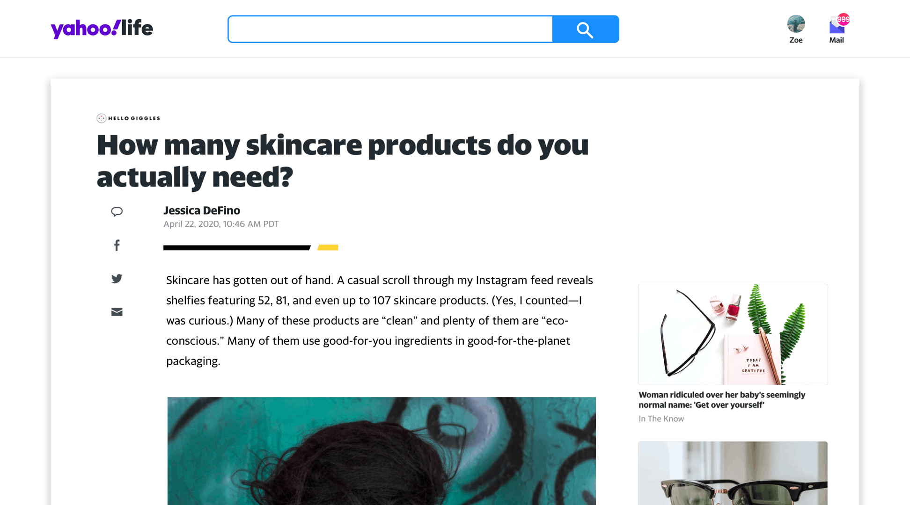Open the baby name story thumbnail with glasses

tap(733, 334)
